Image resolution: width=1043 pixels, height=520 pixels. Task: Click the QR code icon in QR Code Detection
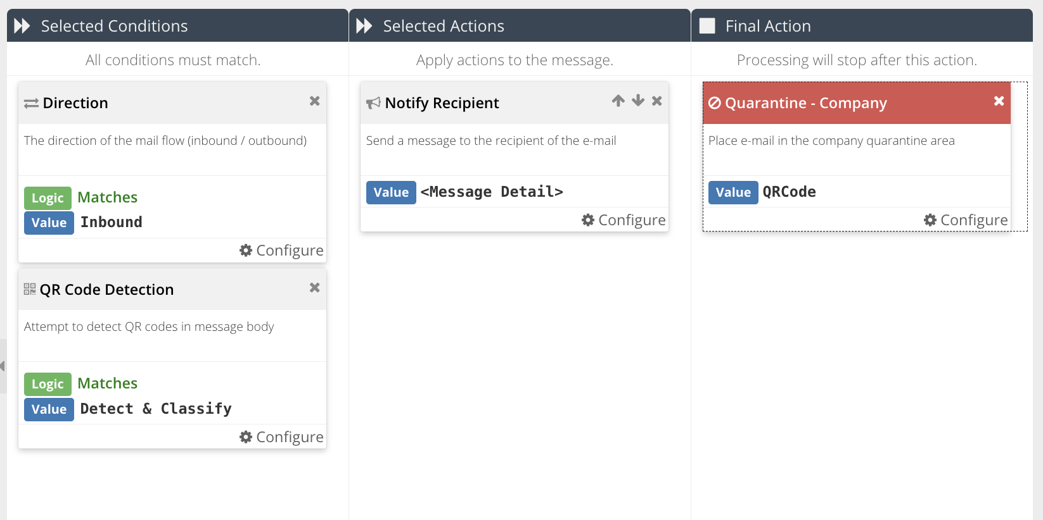click(x=30, y=289)
